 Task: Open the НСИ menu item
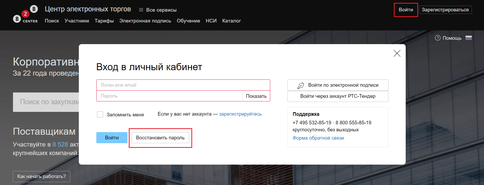click(x=211, y=21)
